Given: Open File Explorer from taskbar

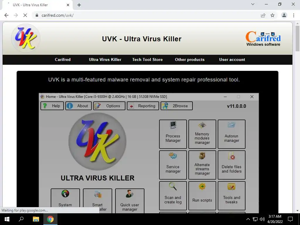Looking at the screenshot, I should pyautogui.click(x=36, y=219).
